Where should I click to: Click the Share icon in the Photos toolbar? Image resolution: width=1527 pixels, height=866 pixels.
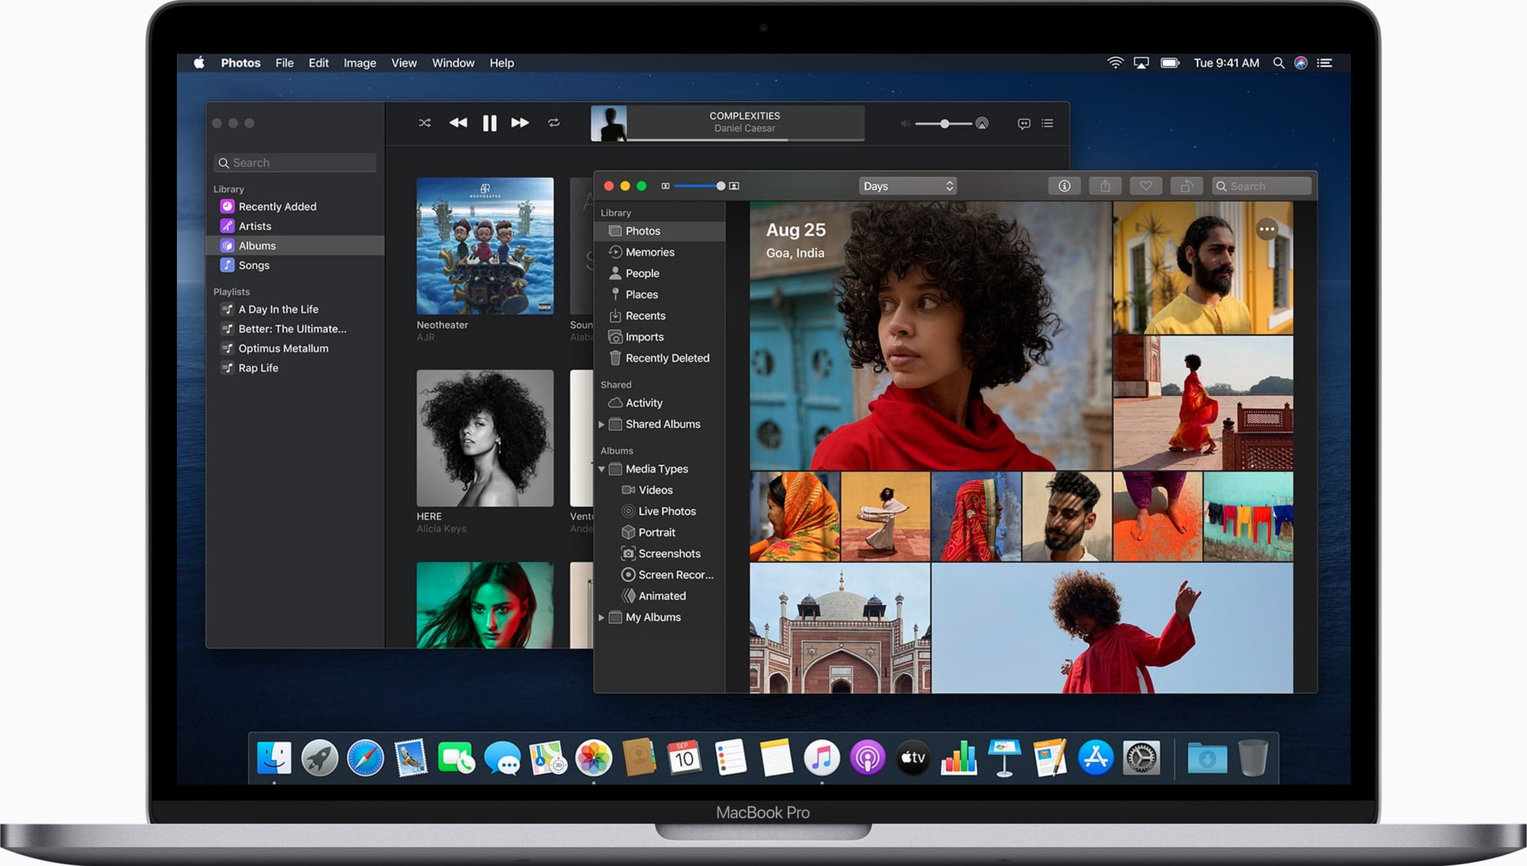coord(1106,186)
